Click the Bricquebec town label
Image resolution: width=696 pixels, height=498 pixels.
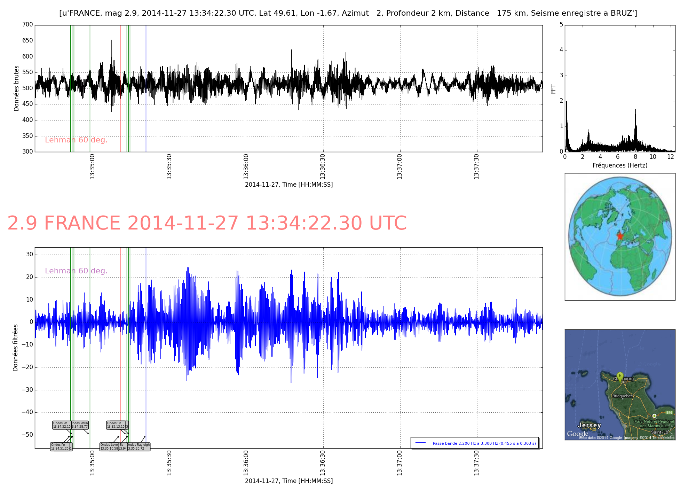tap(622, 396)
